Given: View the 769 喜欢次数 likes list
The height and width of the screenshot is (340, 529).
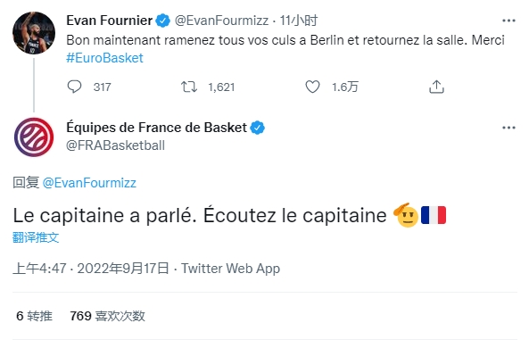Looking at the screenshot, I should click(107, 316).
